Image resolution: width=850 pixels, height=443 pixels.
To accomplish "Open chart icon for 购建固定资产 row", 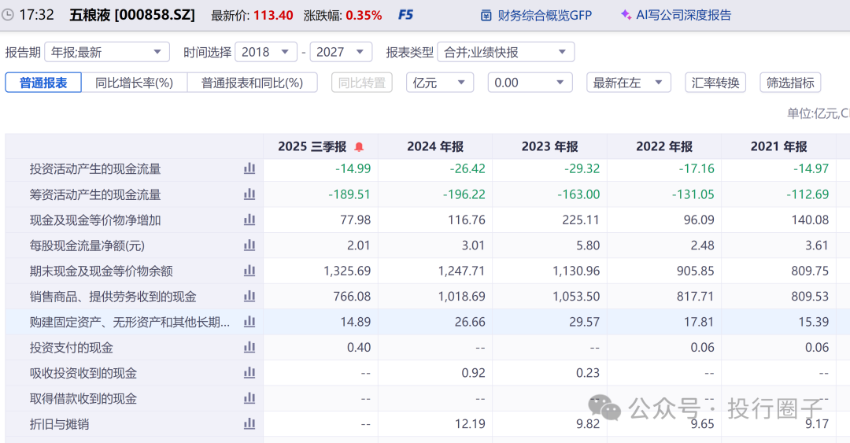I will coord(249,322).
